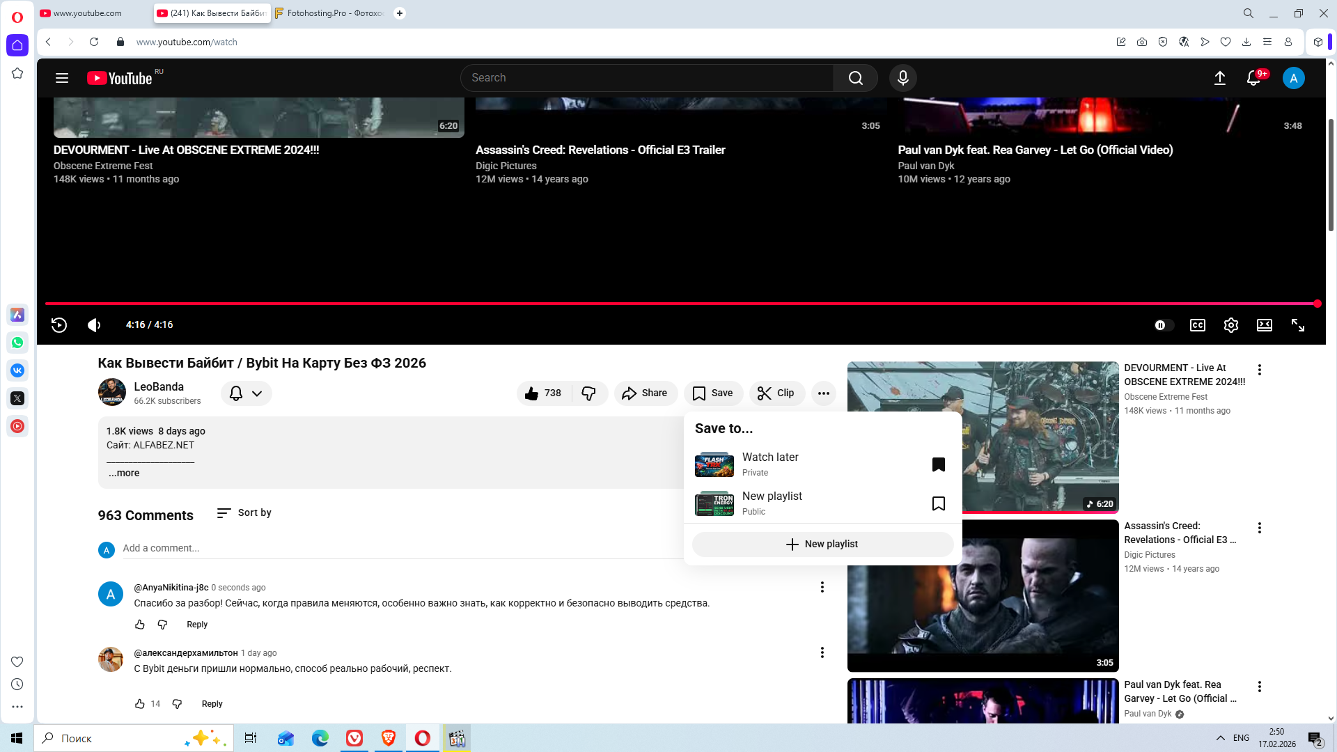1337x752 pixels.
Task: Toggle the public New playlist bookmark
Action: [x=938, y=503]
